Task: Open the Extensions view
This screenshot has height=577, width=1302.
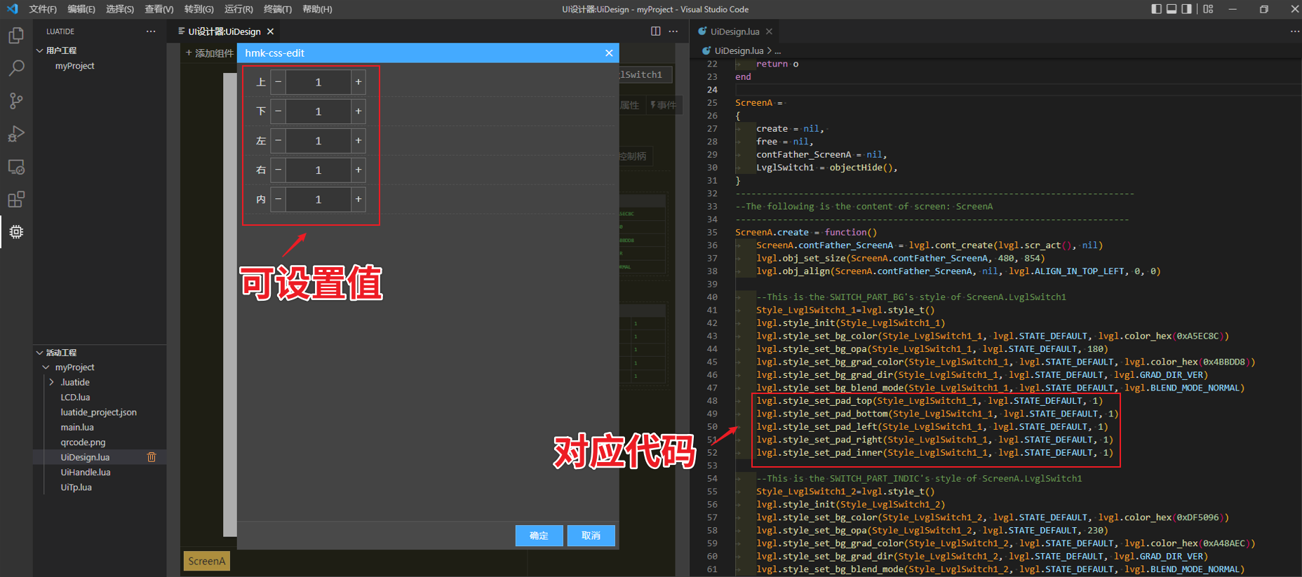Action: coord(16,200)
